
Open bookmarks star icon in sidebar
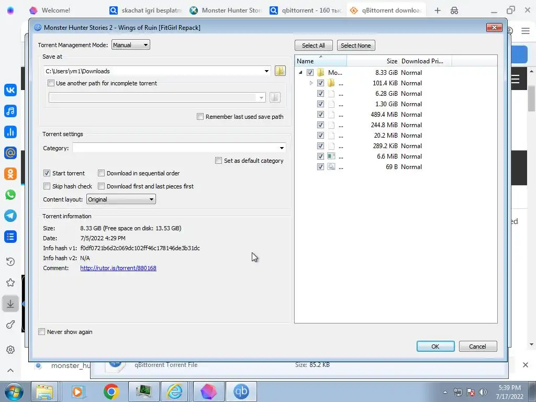pyautogui.click(x=10, y=283)
